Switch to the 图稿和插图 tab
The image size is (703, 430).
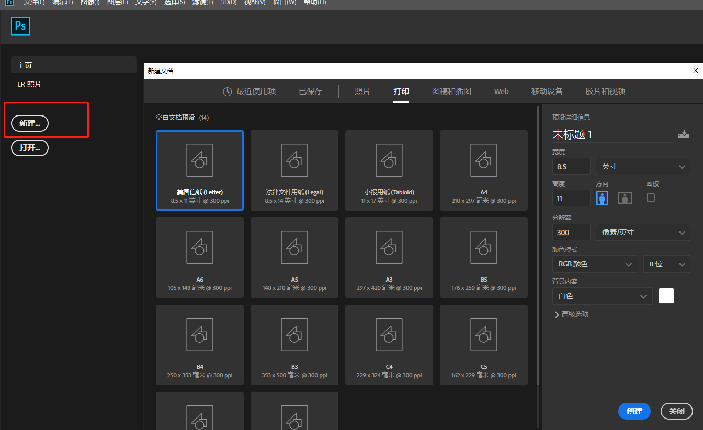[x=451, y=91]
